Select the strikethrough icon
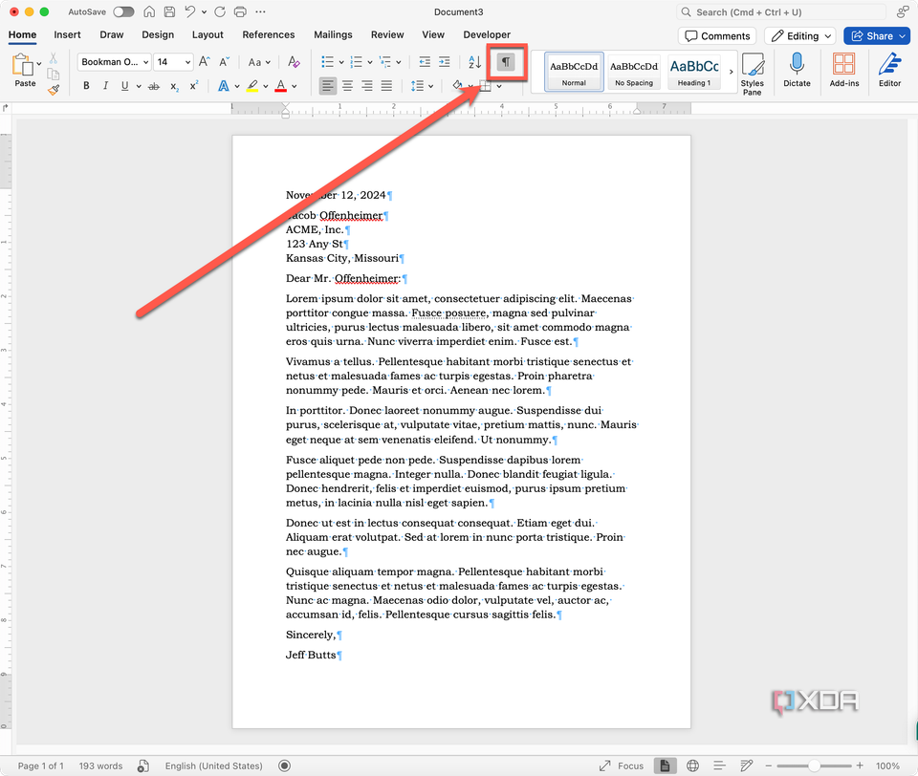 (153, 86)
